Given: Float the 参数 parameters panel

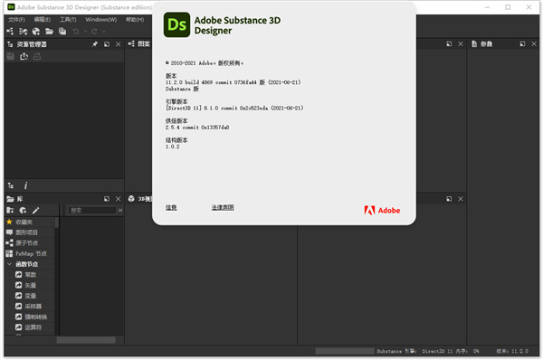Looking at the screenshot, I should tap(522, 44).
